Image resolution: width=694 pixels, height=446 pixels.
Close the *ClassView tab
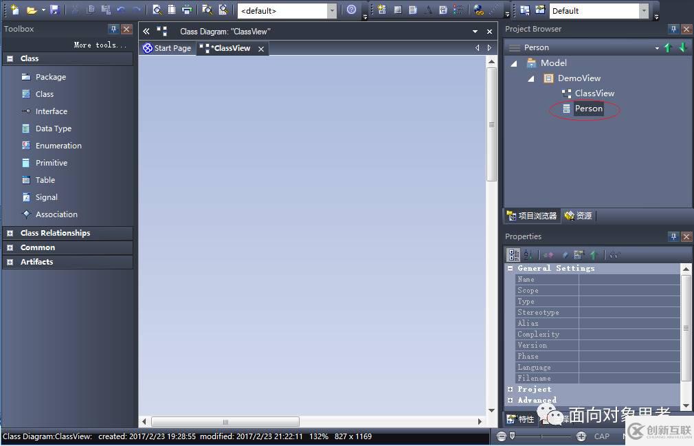point(261,49)
